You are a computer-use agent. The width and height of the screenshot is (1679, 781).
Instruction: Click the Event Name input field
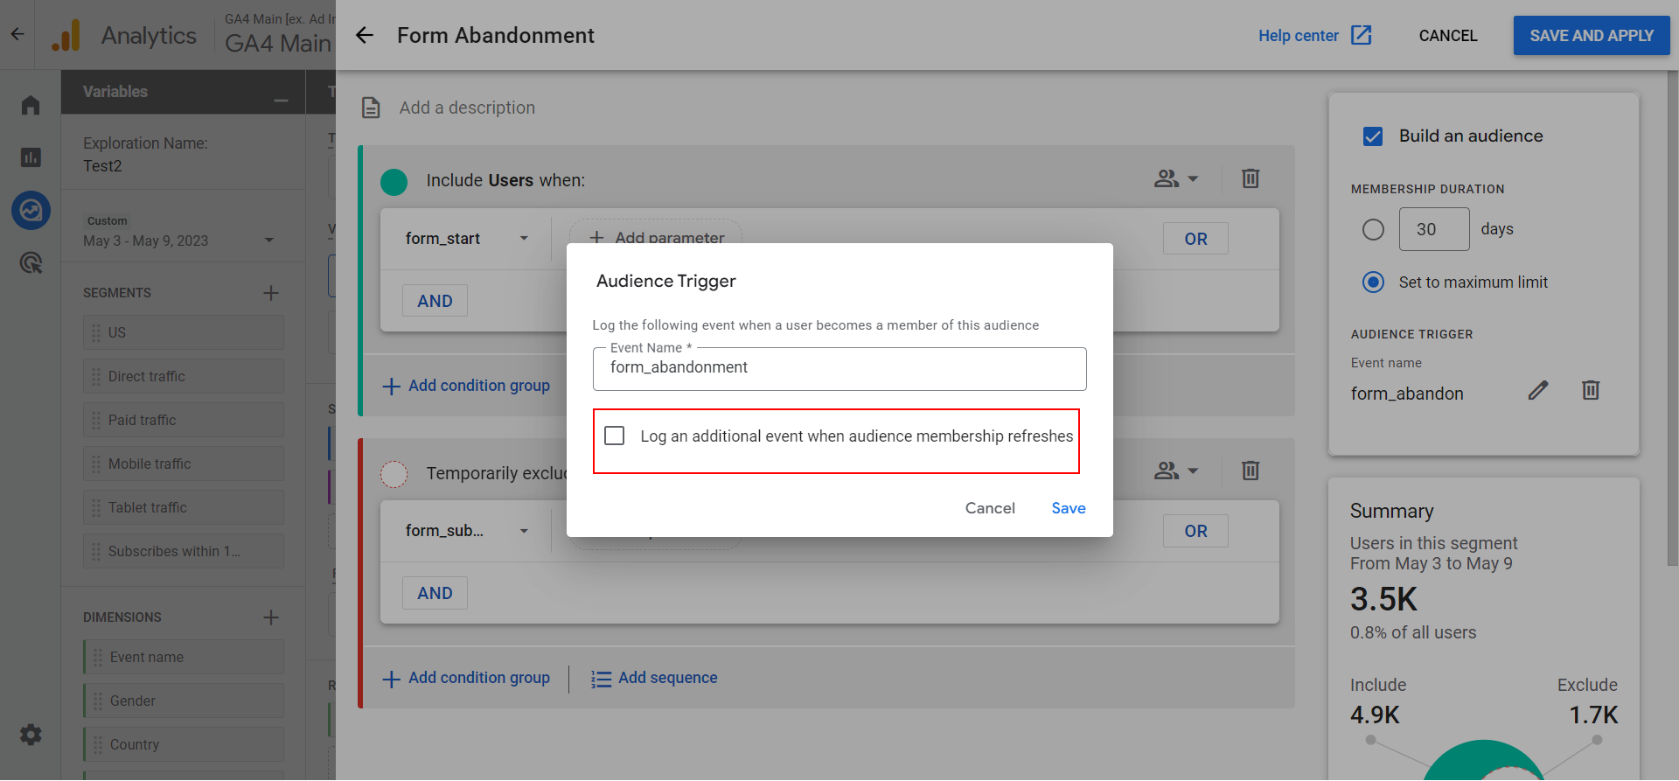(x=839, y=368)
